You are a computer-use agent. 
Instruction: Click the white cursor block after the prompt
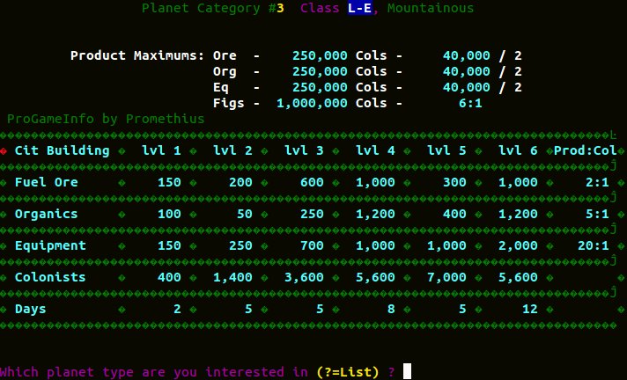[x=407, y=372]
